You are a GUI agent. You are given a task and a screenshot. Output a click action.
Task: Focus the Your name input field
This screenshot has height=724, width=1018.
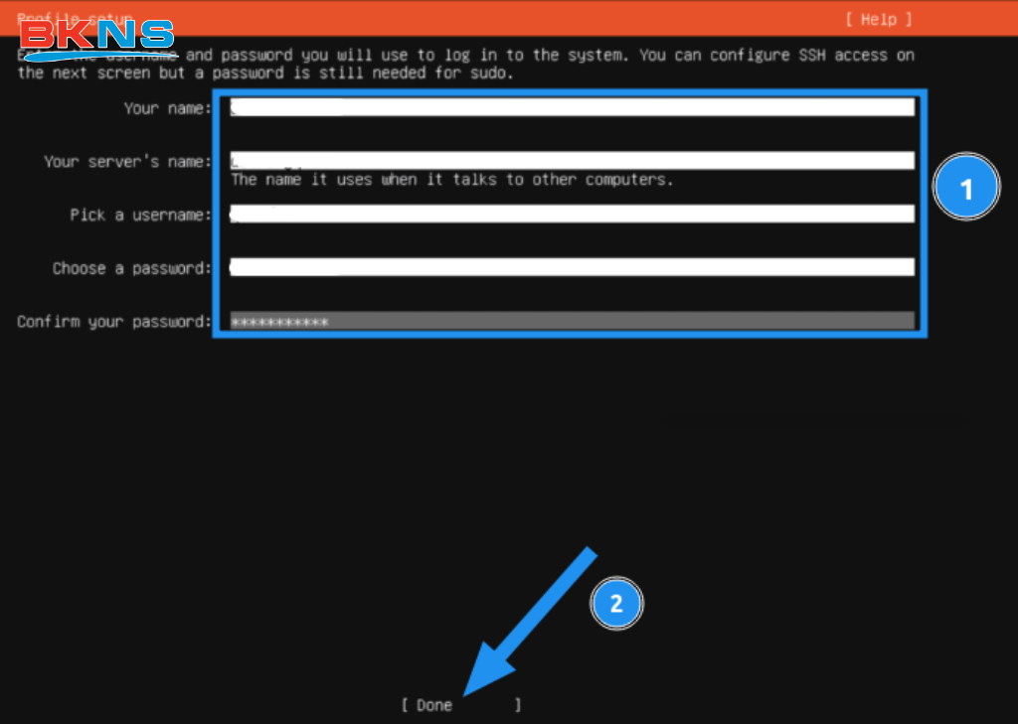(572, 107)
